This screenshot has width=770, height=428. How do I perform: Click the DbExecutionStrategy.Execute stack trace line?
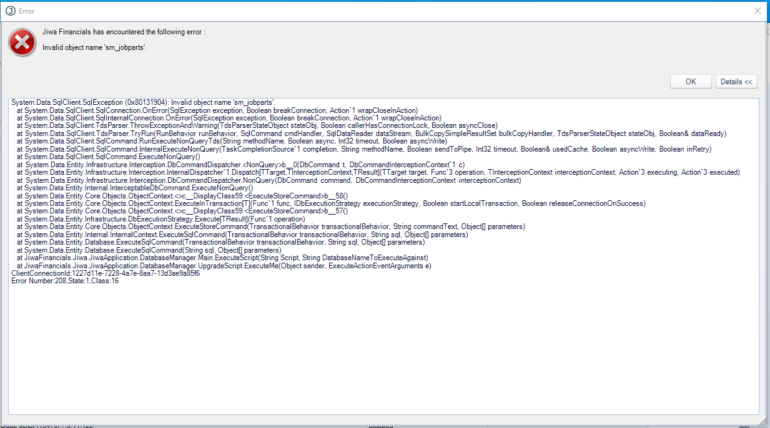point(160,219)
